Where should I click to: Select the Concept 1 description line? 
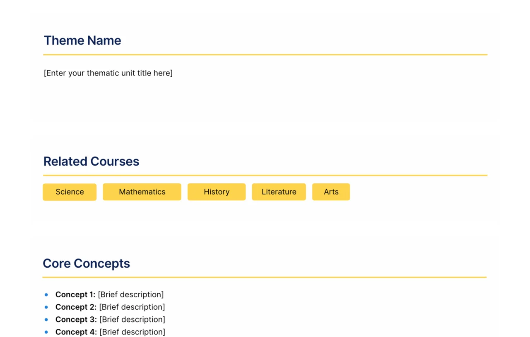tap(109, 294)
